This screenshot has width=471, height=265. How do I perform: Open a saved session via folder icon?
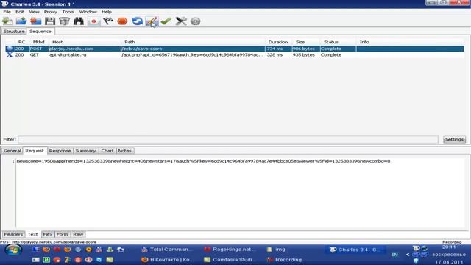[x=21, y=21]
